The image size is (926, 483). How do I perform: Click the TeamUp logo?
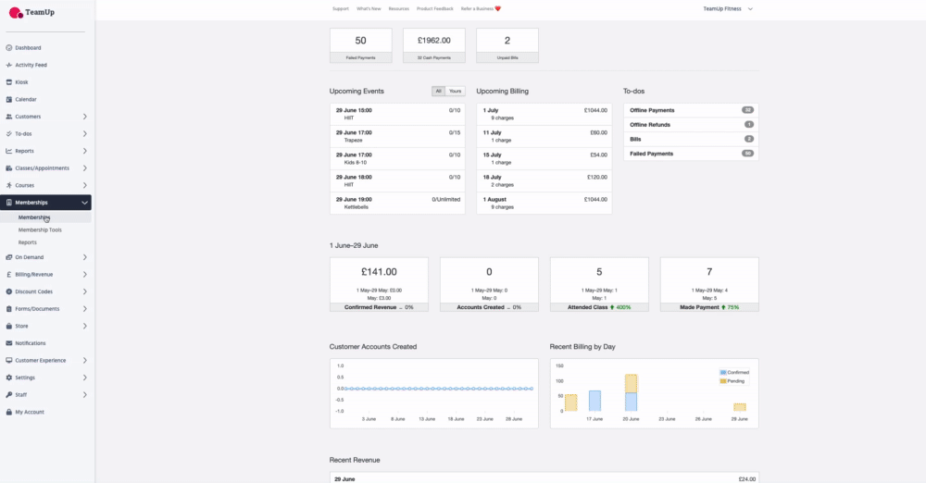coord(31,13)
